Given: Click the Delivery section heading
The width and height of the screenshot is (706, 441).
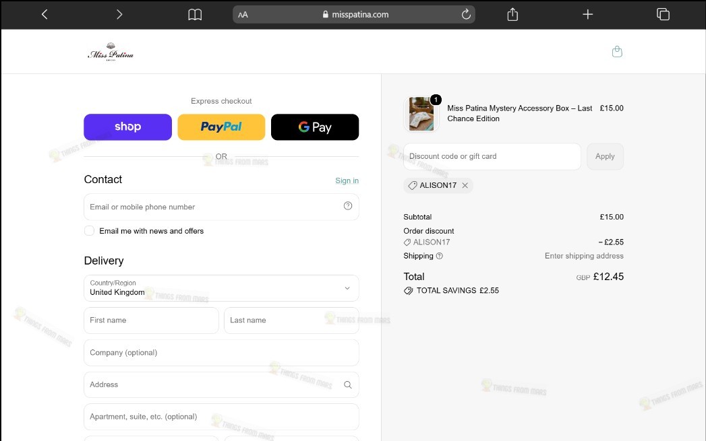Looking at the screenshot, I should coord(104,261).
